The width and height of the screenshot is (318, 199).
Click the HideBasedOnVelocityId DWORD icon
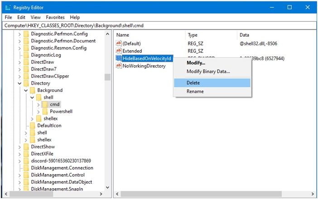119,59
